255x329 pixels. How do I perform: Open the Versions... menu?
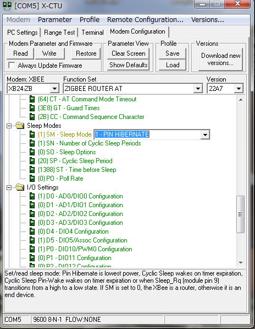207,19
